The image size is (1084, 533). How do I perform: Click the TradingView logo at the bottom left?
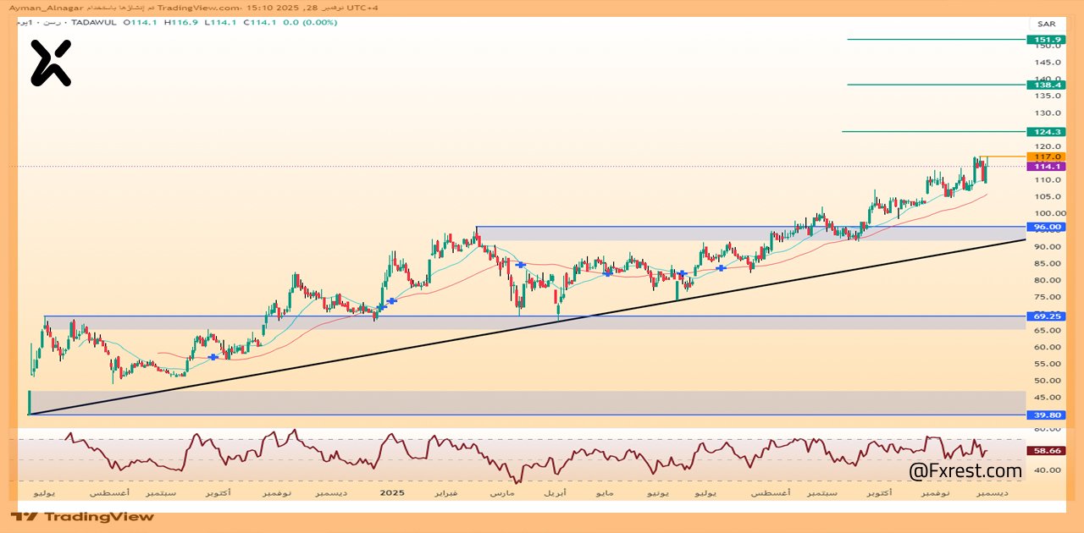(82, 517)
